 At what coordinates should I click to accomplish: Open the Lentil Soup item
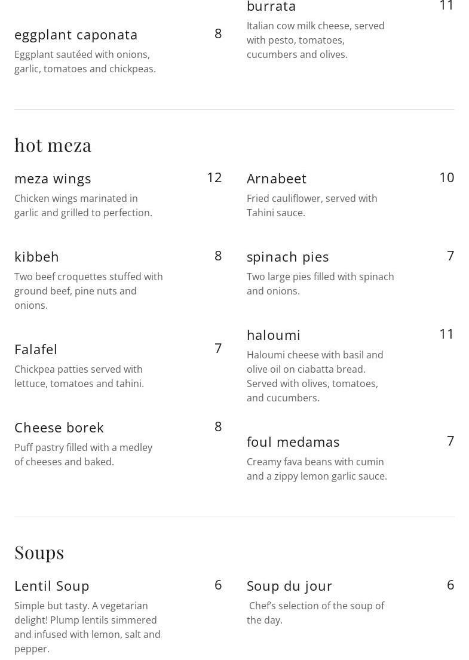(x=51, y=586)
